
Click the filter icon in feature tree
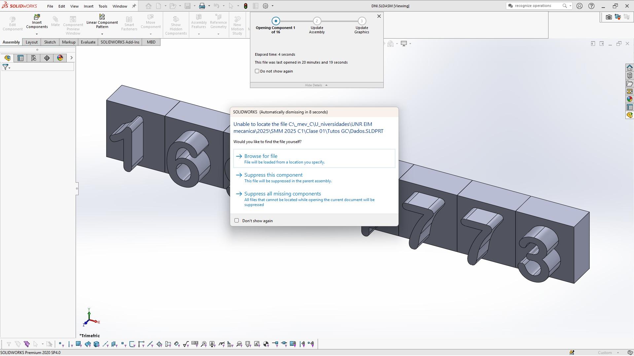(6, 67)
